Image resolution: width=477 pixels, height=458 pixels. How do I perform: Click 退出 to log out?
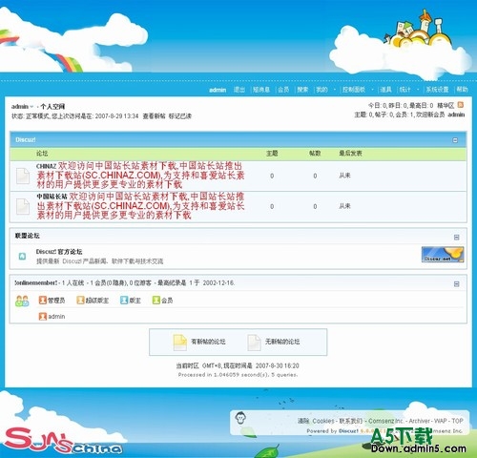coord(239,90)
